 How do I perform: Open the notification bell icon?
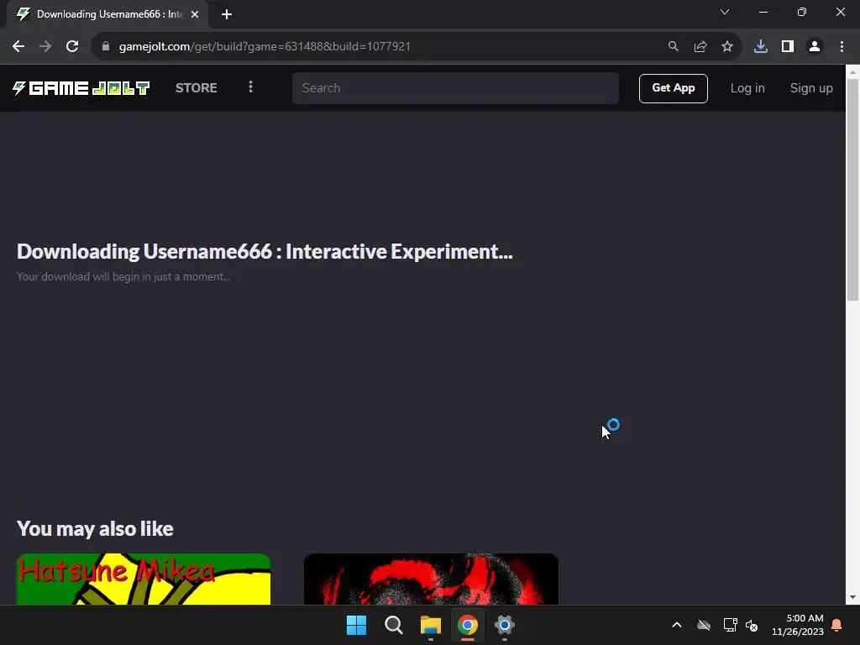pos(837,625)
